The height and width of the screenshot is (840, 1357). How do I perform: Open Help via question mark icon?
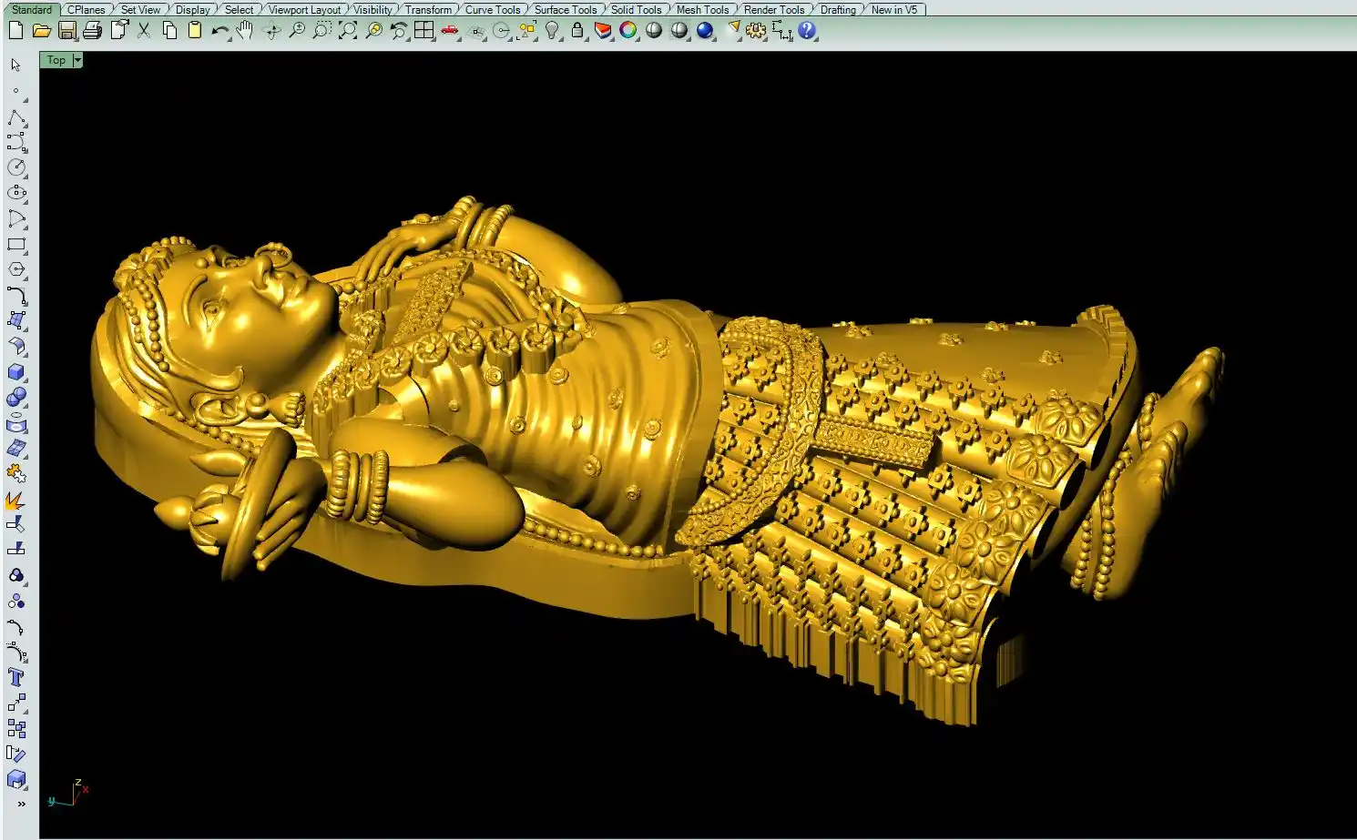pos(807,30)
